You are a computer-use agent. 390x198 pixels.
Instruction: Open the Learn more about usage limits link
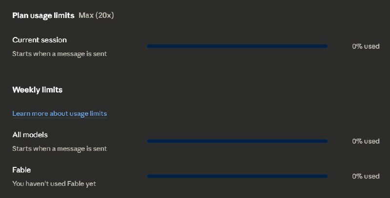coord(59,114)
